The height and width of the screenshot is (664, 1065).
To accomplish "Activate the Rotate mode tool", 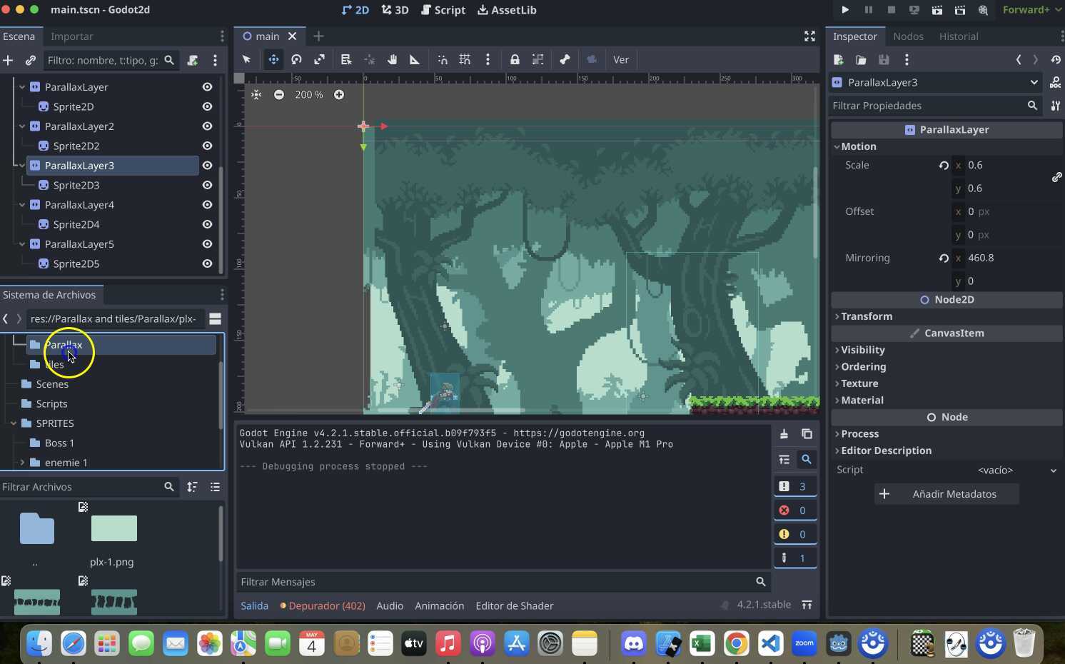I will point(296,59).
